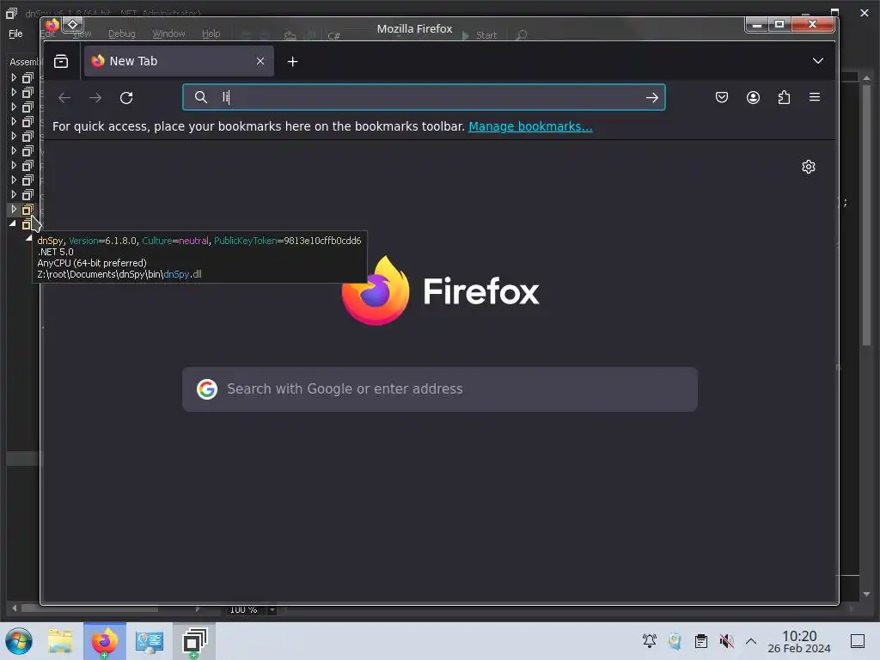Open new tab personalize gear settings
Viewport: 880px width, 660px height.
pos(809,167)
